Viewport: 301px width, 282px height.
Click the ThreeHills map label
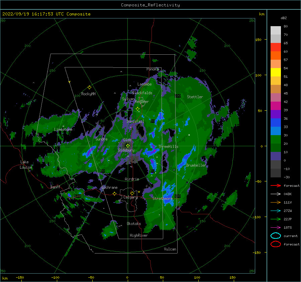pyautogui.click(x=168, y=147)
